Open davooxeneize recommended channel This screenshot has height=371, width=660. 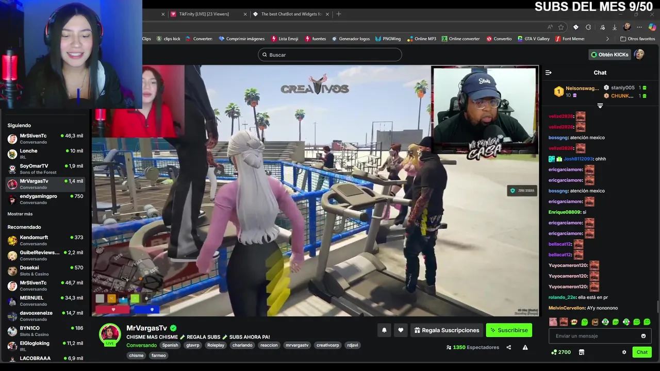point(45,315)
